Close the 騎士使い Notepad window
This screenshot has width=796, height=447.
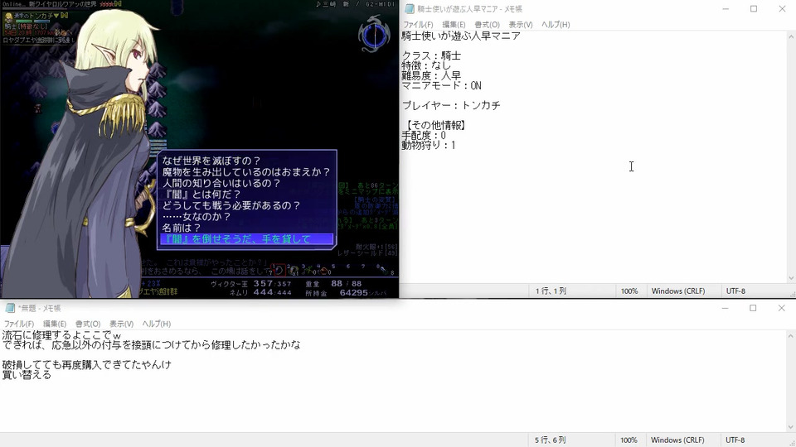782,8
